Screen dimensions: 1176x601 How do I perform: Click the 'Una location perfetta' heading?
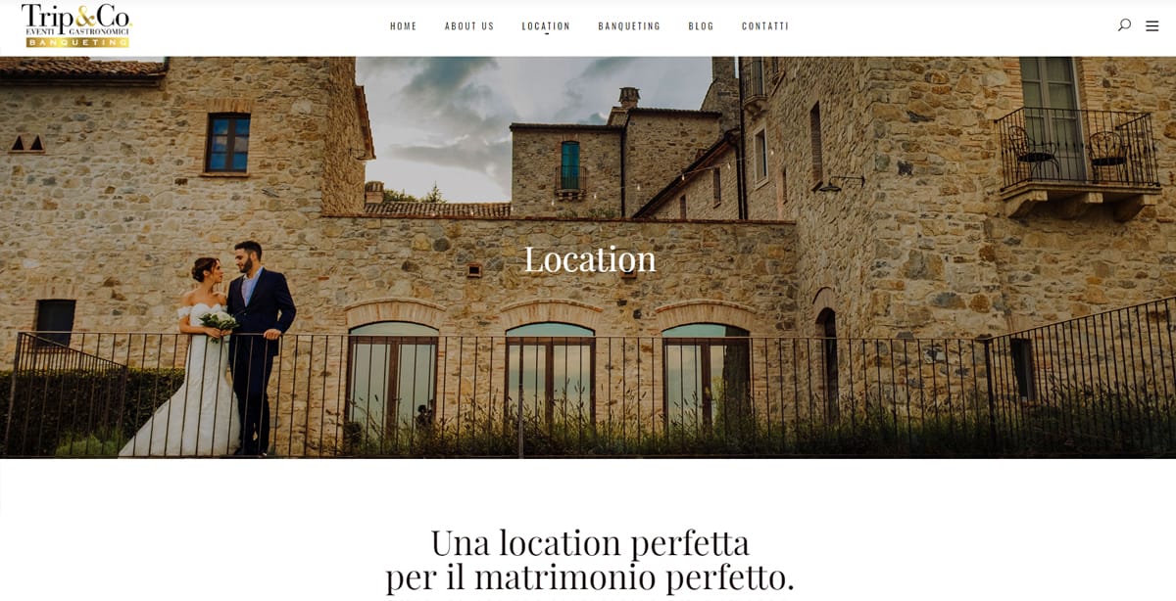pyautogui.click(x=590, y=541)
